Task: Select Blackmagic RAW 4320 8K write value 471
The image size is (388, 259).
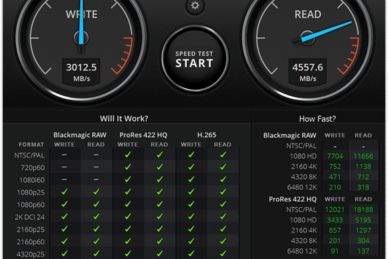Action: pyautogui.click(x=335, y=177)
